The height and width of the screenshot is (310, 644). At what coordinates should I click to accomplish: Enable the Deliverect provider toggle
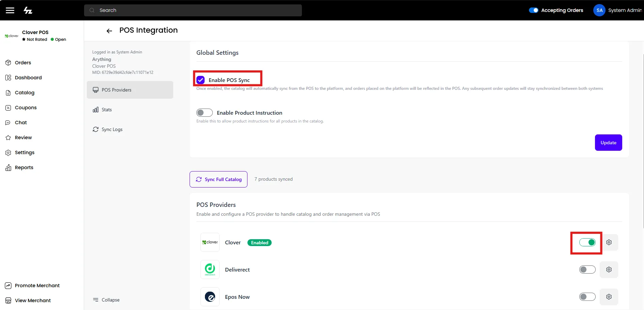[587, 270]
